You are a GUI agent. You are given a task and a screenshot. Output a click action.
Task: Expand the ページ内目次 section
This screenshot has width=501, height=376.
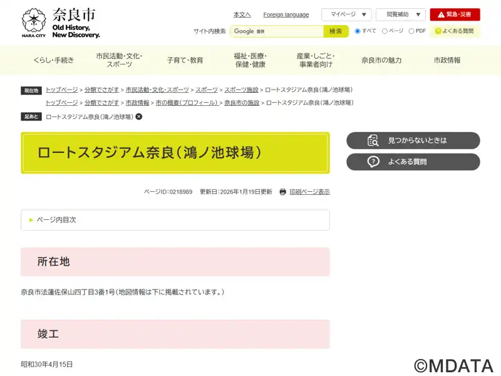[175, 220]
